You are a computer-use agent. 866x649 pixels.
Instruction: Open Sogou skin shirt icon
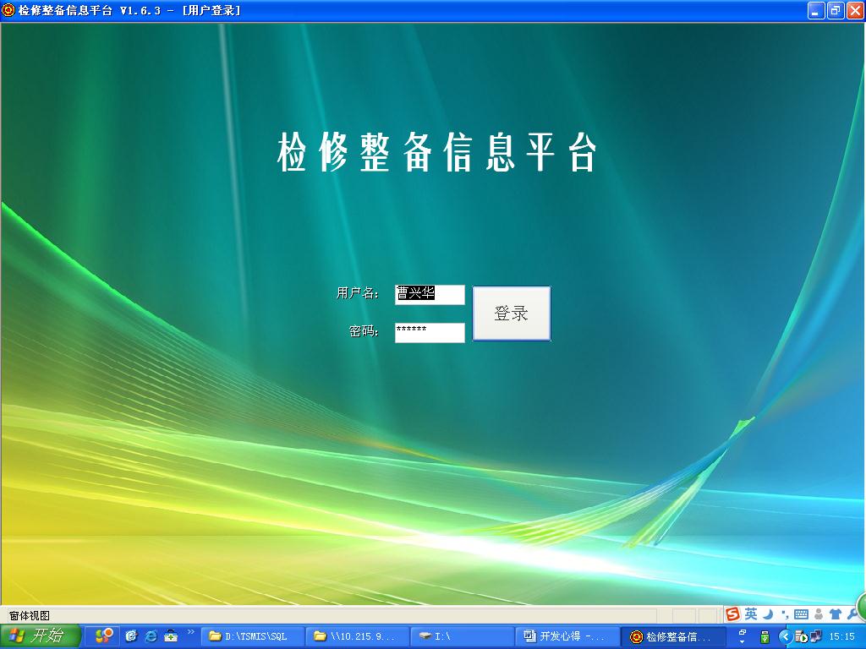coord(835,614)
